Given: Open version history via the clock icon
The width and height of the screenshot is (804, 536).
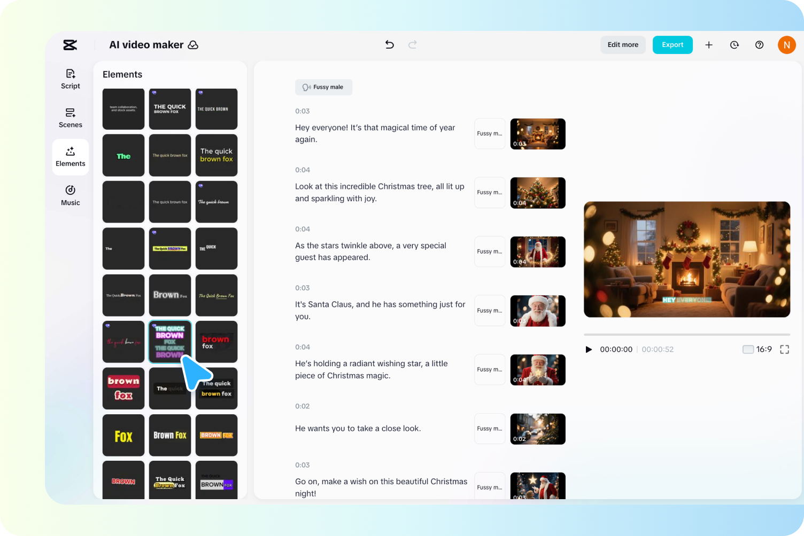Looking at the screenshot, I should click(734, 45).
